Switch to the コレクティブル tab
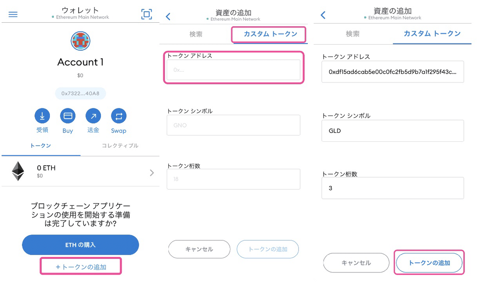This screenshot has width=479, height=282. (x=119, y=146)
